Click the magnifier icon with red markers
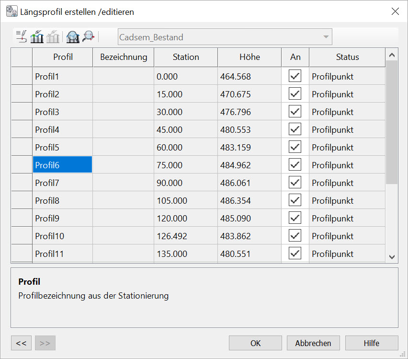This screenshot has height=359, width=408. click(88, 36)
